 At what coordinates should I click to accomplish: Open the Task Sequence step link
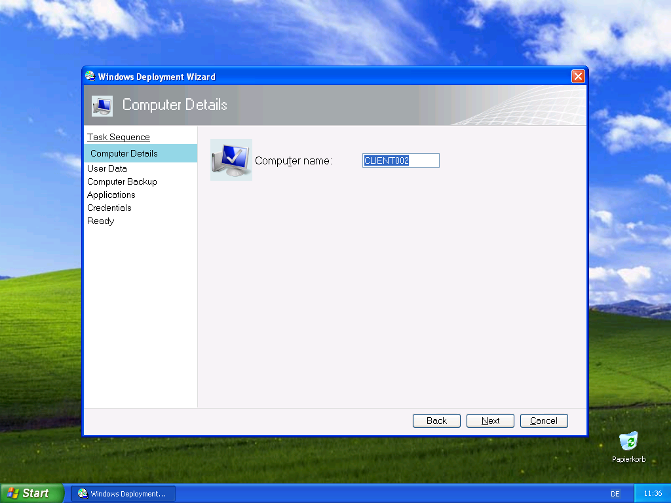point(119,137)
